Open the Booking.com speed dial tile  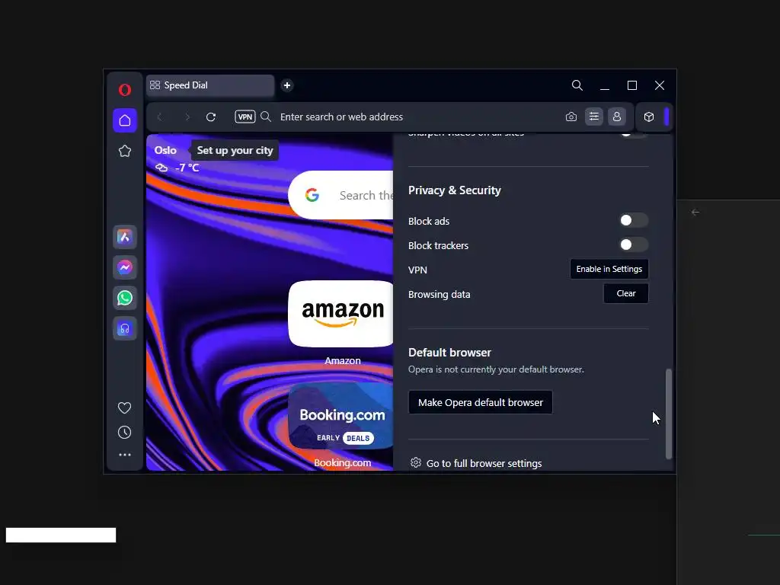click(x=340, y=416)
